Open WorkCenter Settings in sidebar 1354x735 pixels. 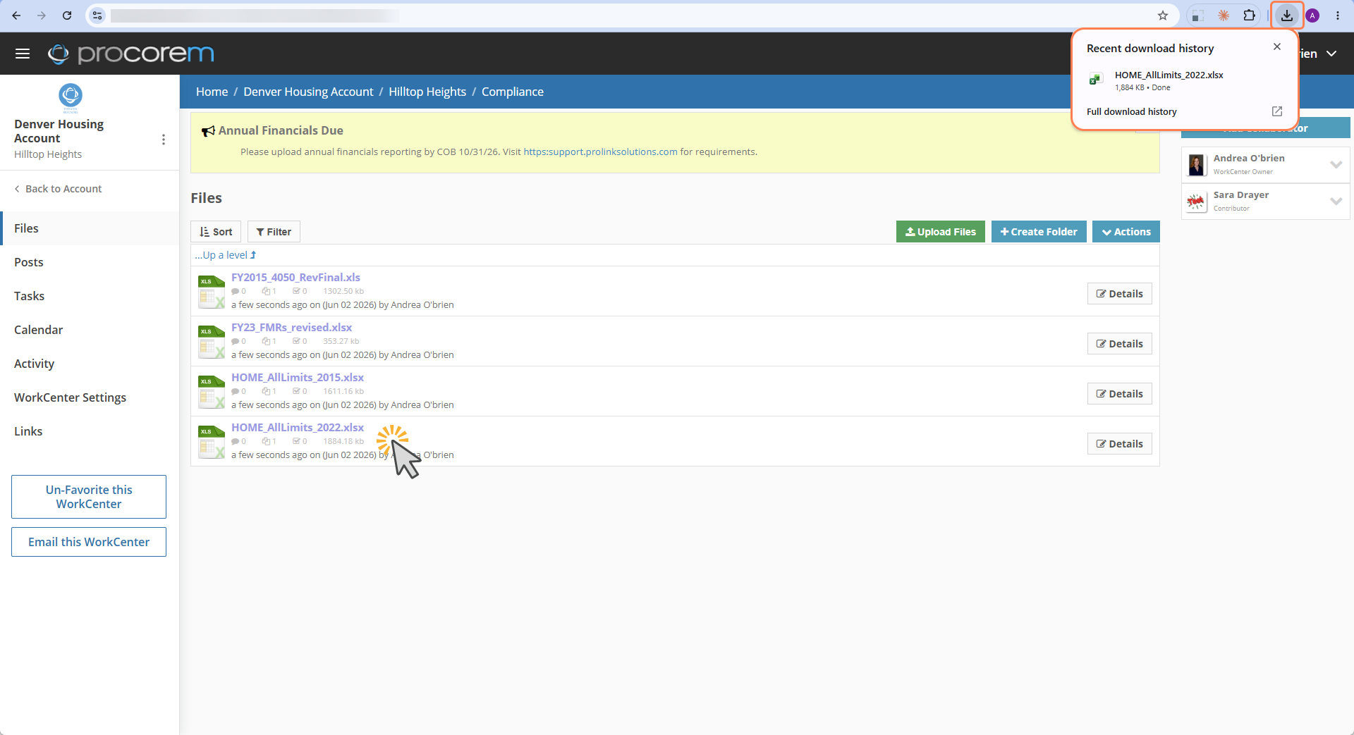[90, 397]
